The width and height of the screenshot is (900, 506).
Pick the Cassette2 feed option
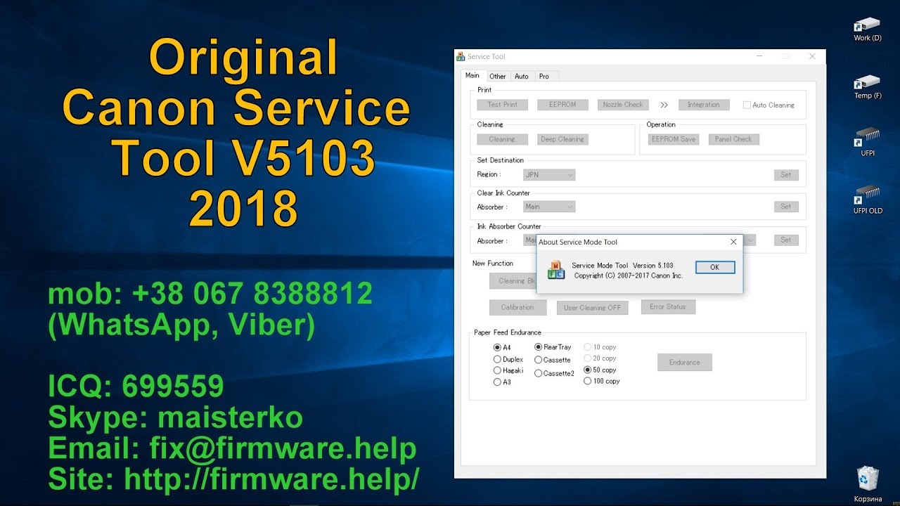click(538, 374)
